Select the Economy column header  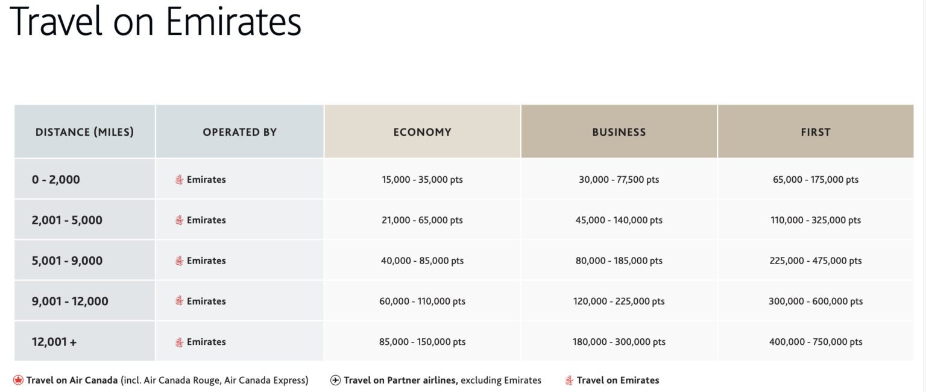[422, 132]
